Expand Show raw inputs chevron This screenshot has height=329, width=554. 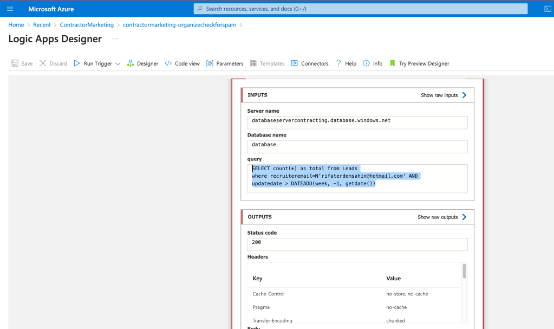pos(464,95)
